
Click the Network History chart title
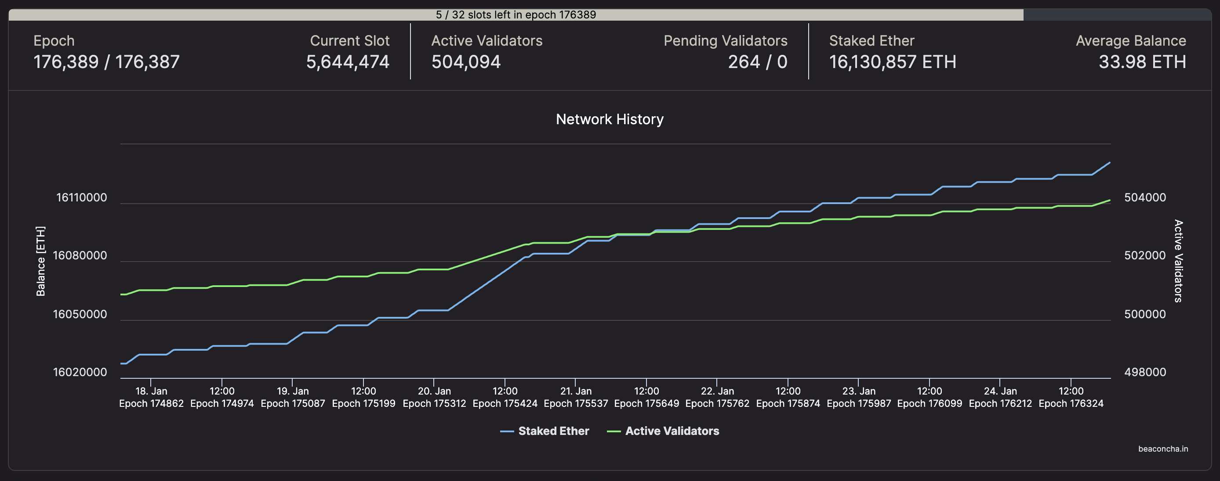click(x=610, y=119)
